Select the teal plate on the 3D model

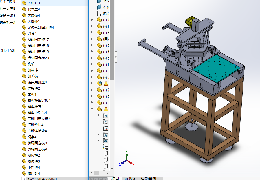coord(217,69)
